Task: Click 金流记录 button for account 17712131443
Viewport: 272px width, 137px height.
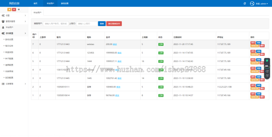Action: coord(255,46)
